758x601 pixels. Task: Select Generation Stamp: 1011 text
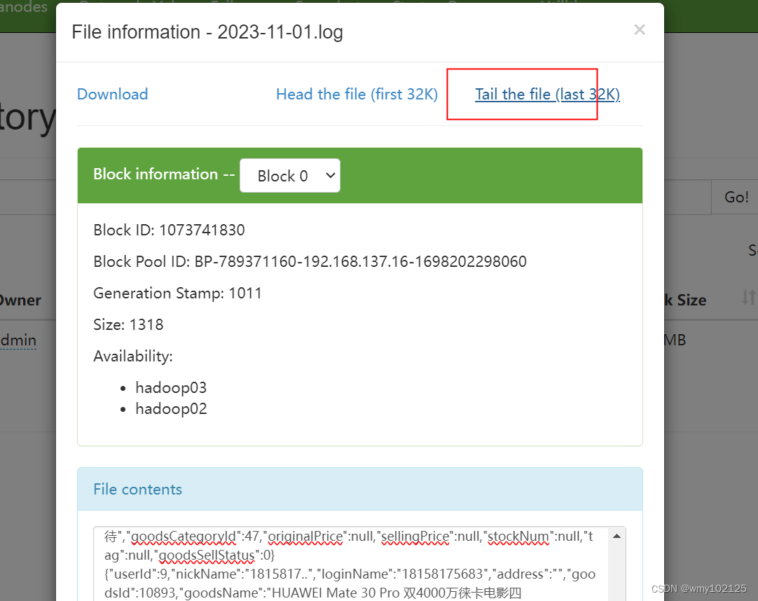coord(177,293)
